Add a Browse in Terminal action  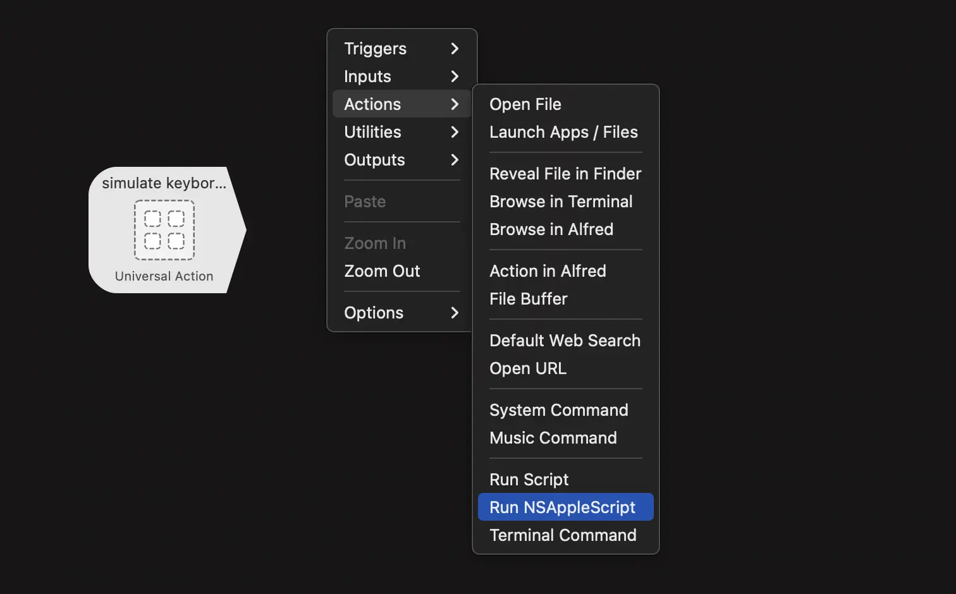point(566,202)
